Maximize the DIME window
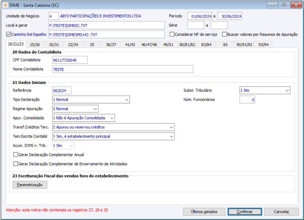This screenshot has height=220, width=304. coord(284,5)
